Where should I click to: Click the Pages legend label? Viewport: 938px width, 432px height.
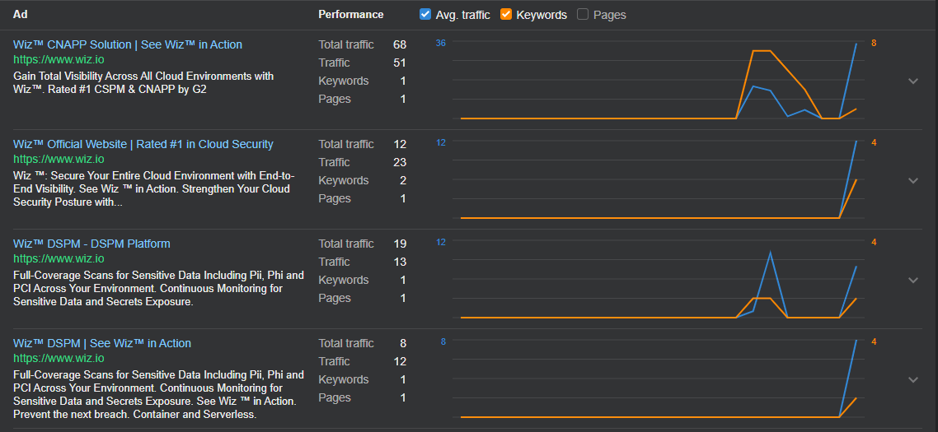coord(610,15)
